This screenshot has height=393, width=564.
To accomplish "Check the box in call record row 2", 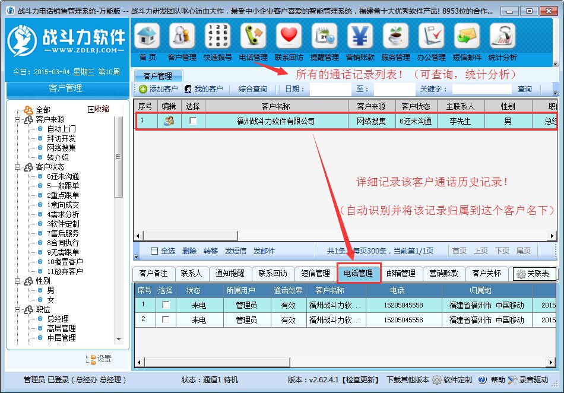I will (166, 319).
